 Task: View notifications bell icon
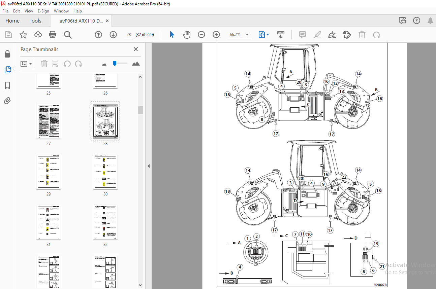point(430,21)
